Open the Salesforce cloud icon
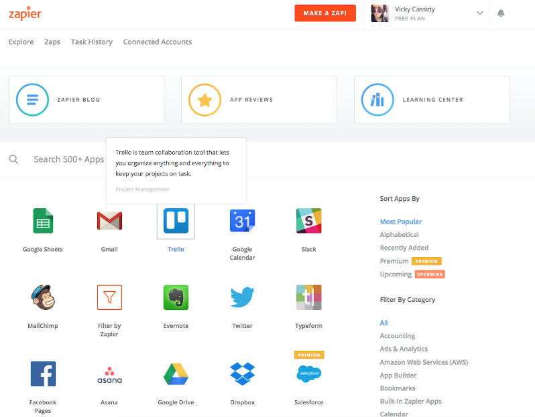This screenshot has width=535, height=417. tap(309, 373)
